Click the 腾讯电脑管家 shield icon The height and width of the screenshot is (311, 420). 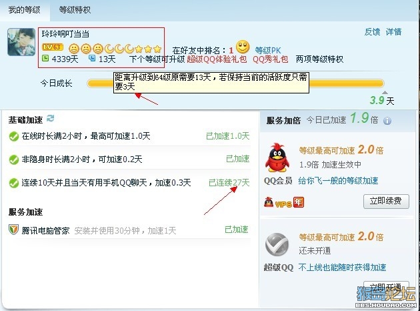point(13,230)
